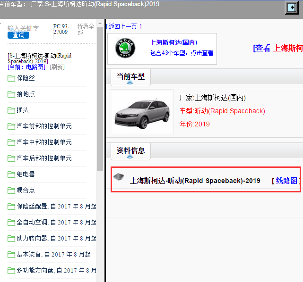Image resolution: width=303 pixels, height=282 pixels.
Task: Click the 查询 search button
Action: tap(18, 35)
